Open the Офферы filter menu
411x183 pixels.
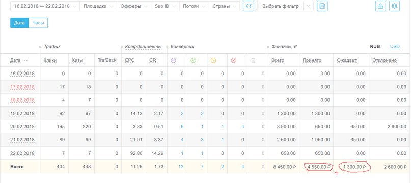point(134,6)
